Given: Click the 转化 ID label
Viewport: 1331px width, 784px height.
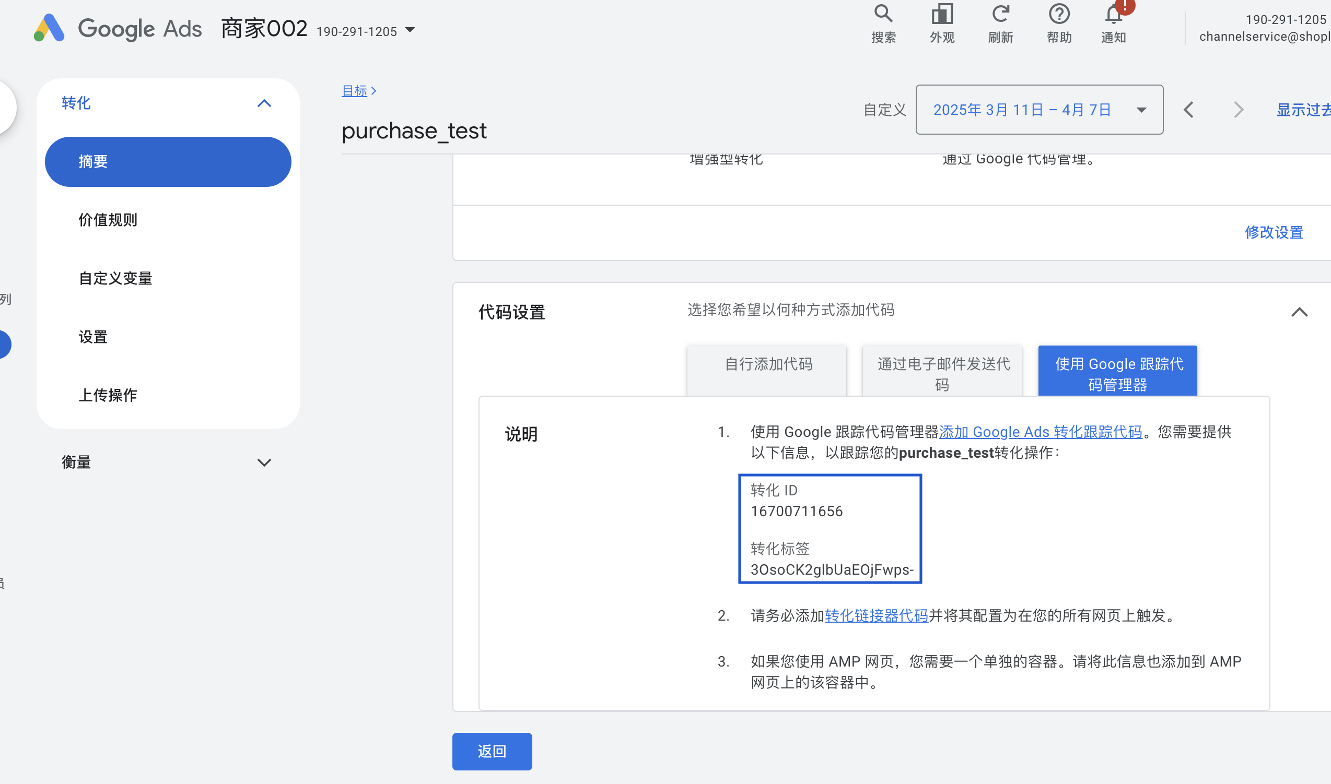Looking at the screenshot, I should (x=774, y=490).
